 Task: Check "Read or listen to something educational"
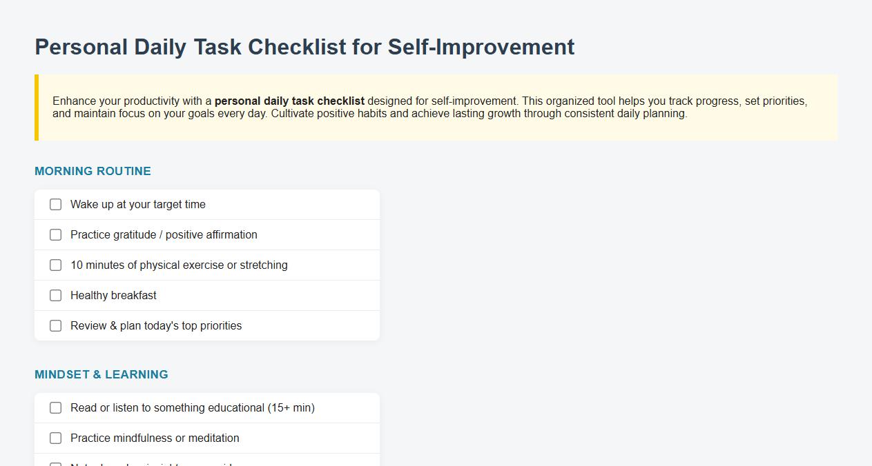(55, 407)
